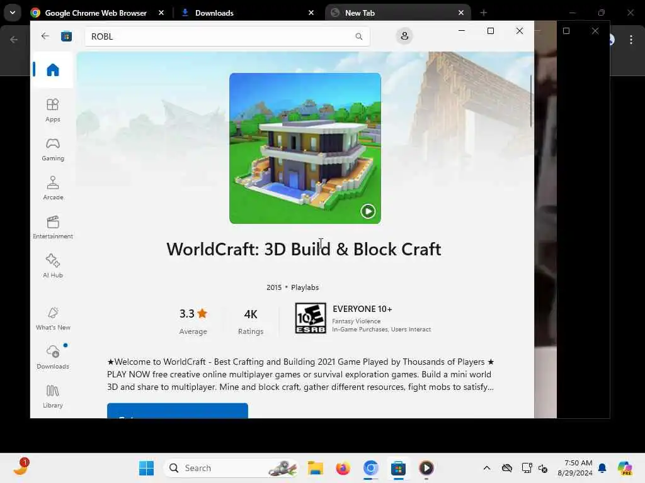Open a new browser tab with plus
This screenshot has height=483, width=645.
point(483,13)
